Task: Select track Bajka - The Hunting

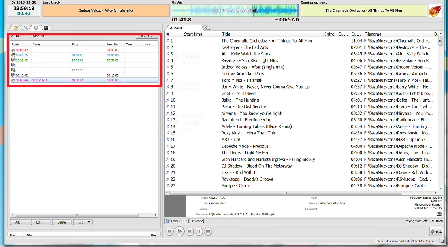Action: click(240, 100)
